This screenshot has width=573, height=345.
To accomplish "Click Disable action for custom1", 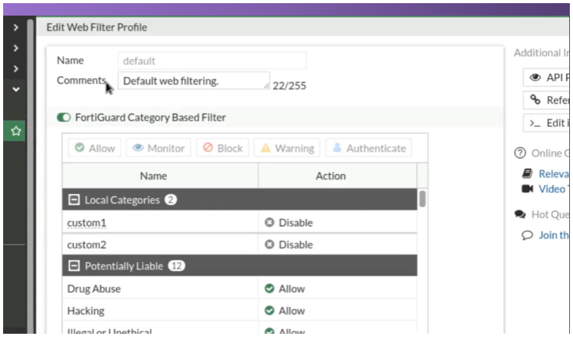I will pos(289,223).
